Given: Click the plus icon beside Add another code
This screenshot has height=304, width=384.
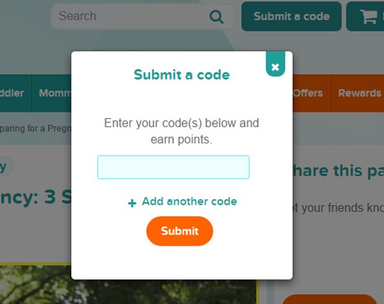Looking at the screenshot, I should (132, 203).
